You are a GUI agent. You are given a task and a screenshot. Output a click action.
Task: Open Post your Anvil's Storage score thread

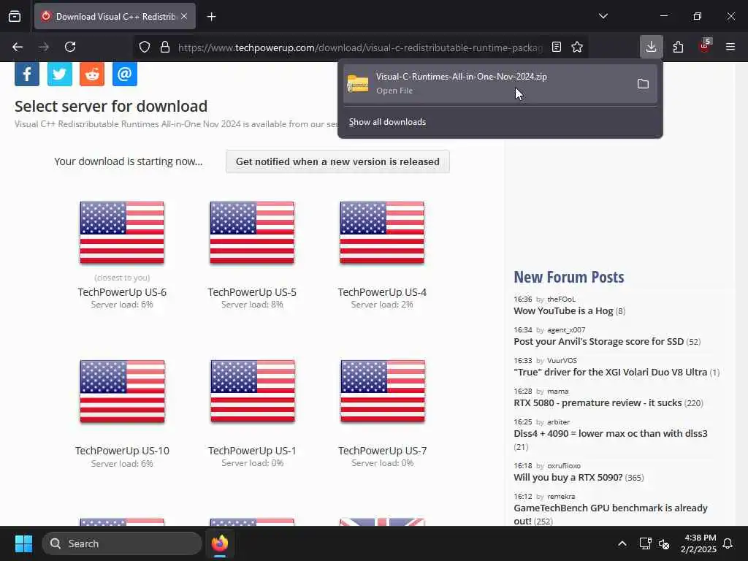[x=599, y=342]
